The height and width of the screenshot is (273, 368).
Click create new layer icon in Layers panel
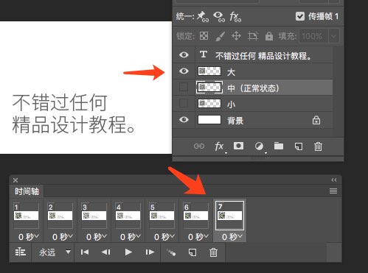point(299,146)
